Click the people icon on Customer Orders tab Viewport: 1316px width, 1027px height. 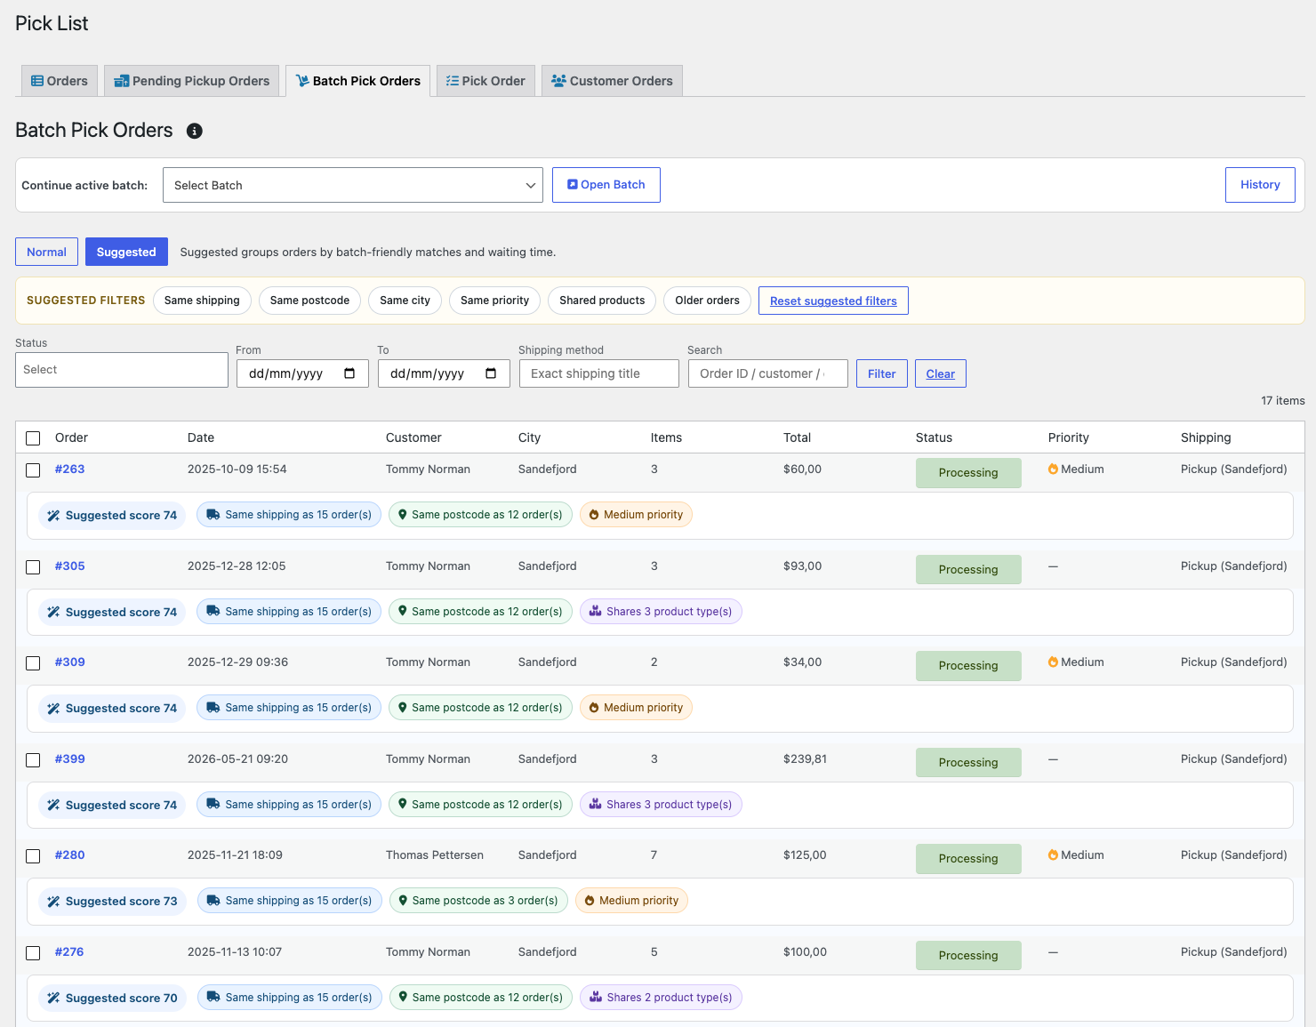tap(558, 81)
